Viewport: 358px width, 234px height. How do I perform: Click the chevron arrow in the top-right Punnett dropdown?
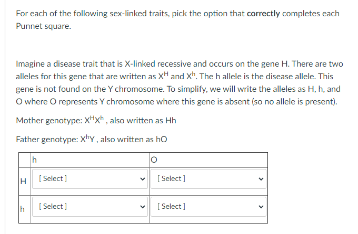coord(261,179)
